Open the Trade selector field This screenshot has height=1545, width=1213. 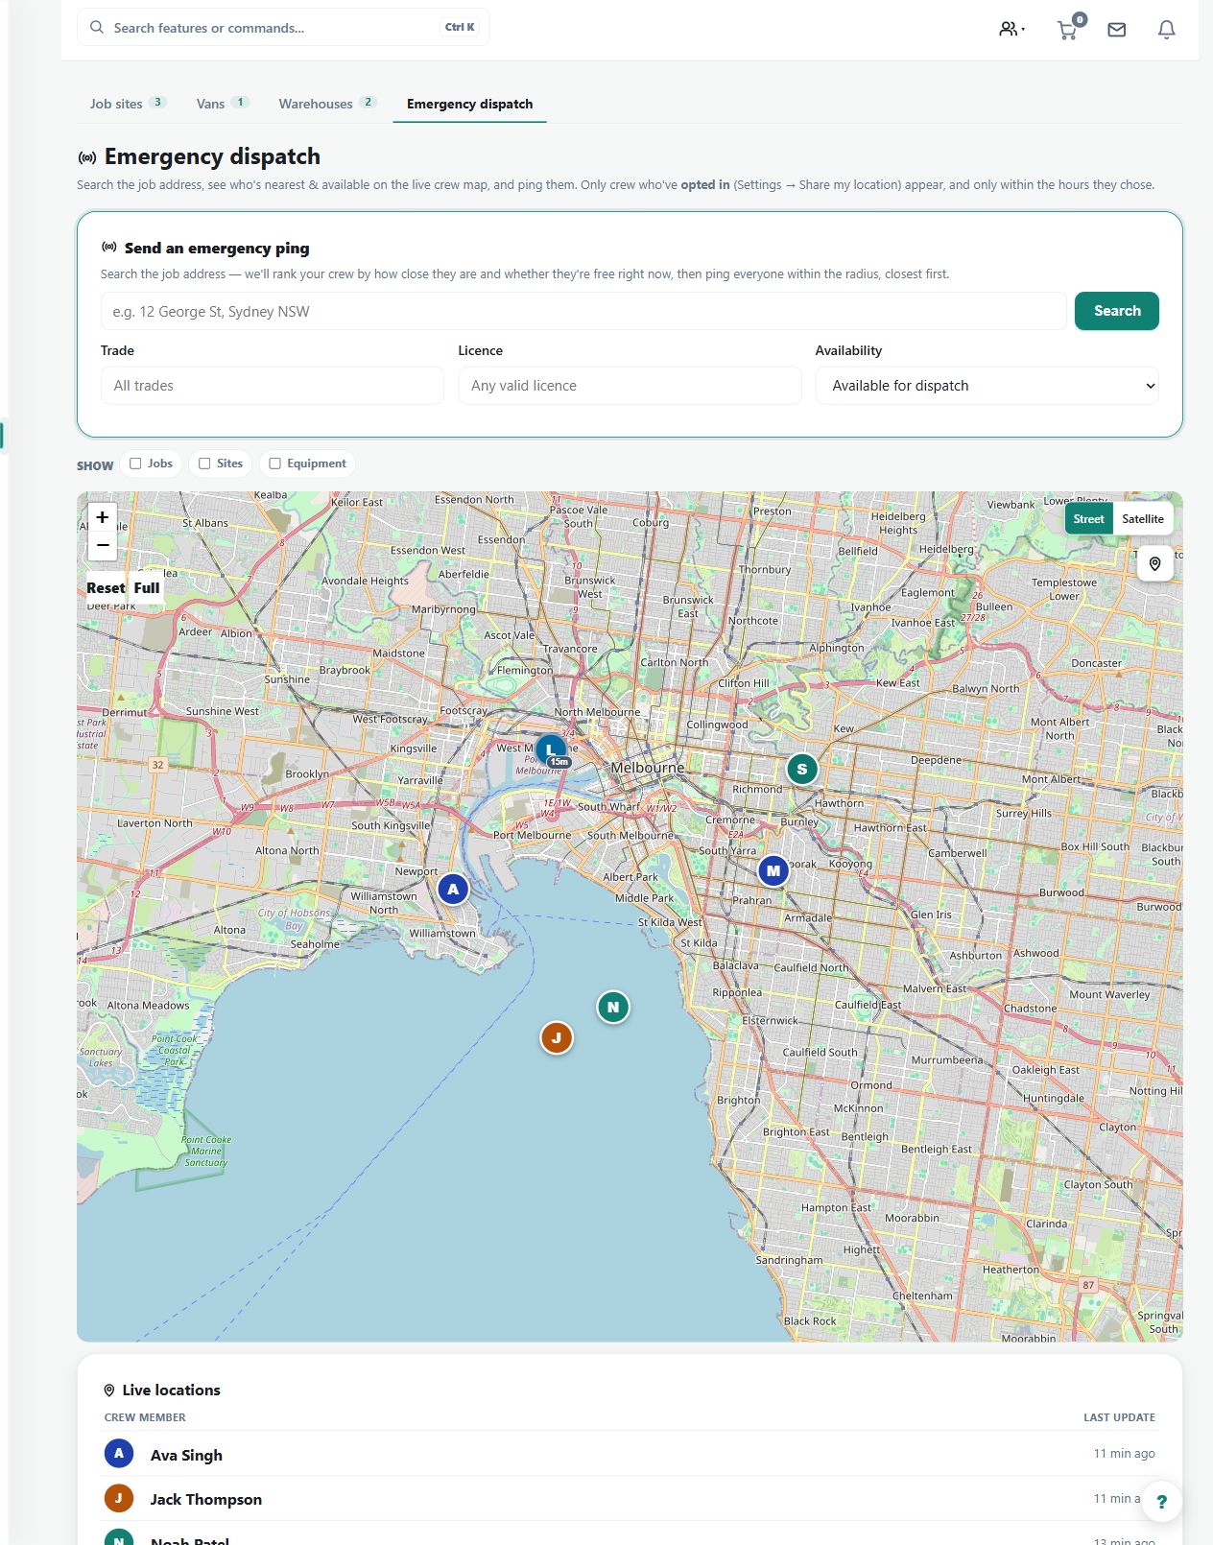coord(273,386)
